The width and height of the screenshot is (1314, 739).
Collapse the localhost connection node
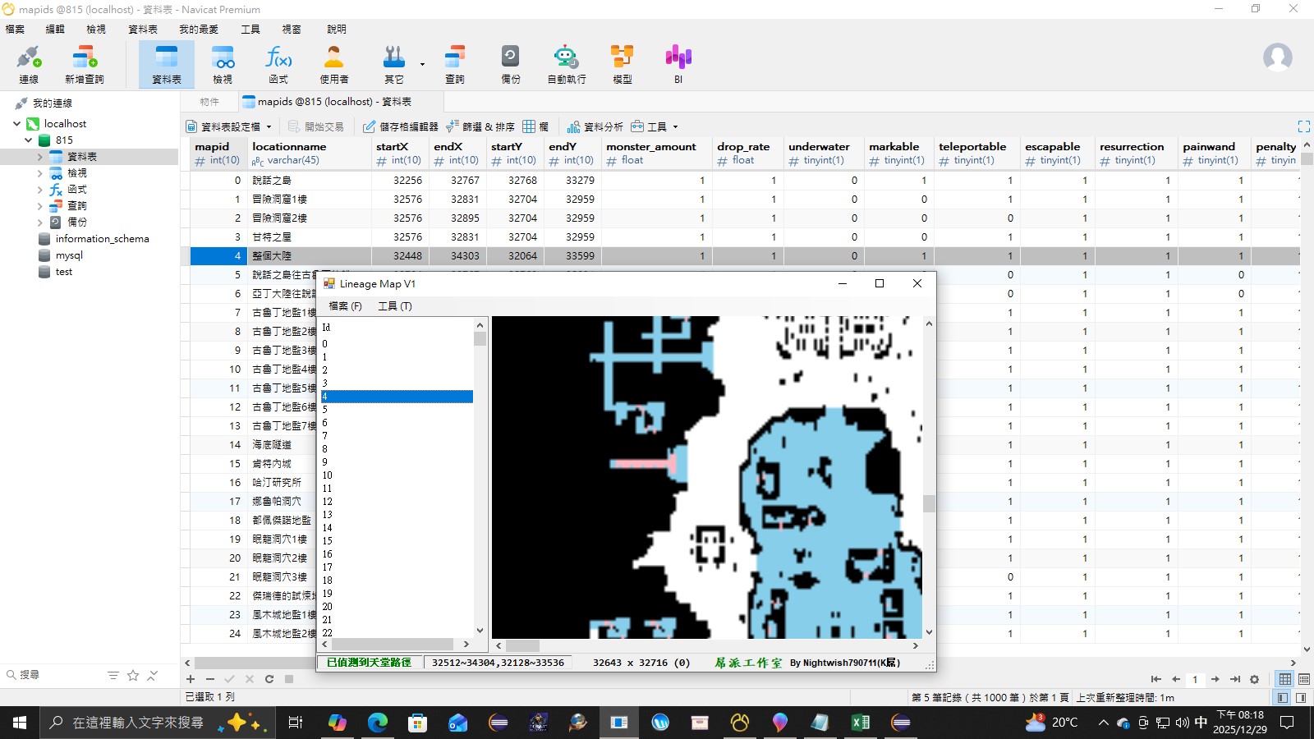tap(16, 124)
